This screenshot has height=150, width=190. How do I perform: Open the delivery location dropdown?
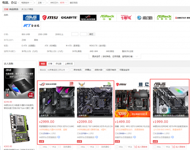(58, 70)
